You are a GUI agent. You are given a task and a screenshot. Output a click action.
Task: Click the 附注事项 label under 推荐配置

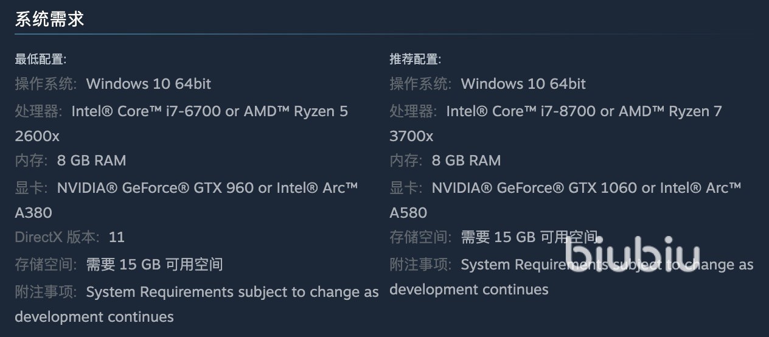pos(420,265)
